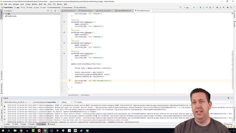
Task: Click the Cortana circle on the taskbar
Action: pos(9,130)
